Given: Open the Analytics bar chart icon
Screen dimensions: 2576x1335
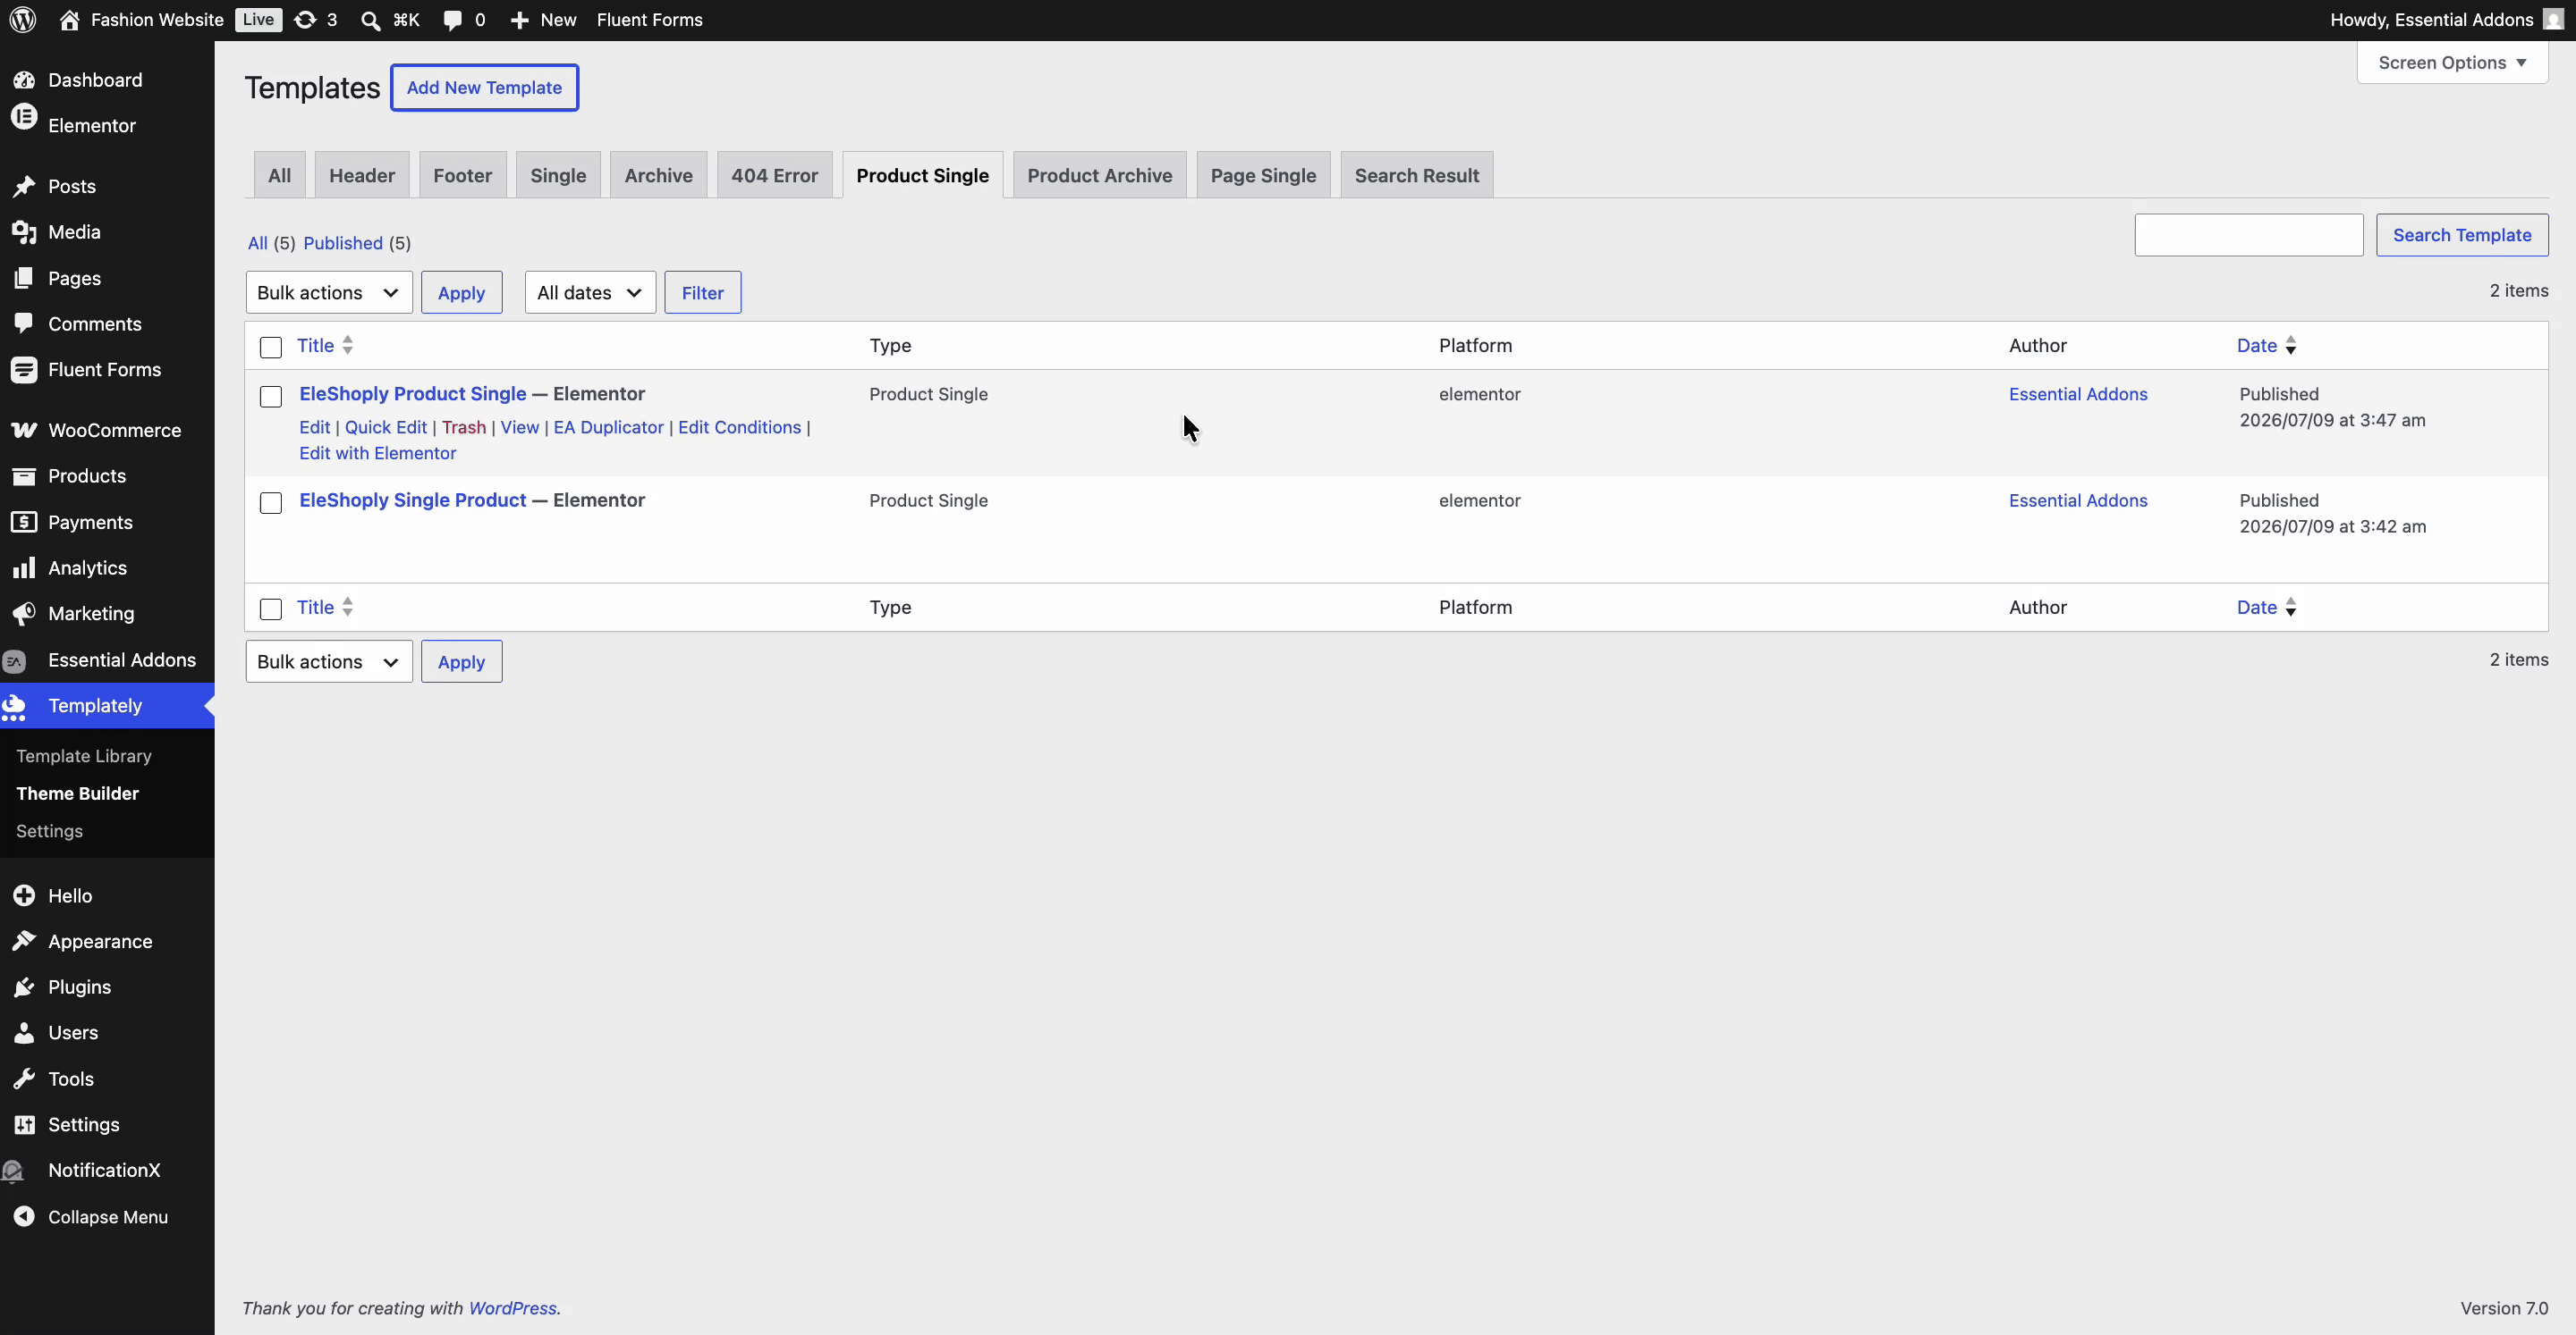Looking at the screenshot, I should pos(24,567).
